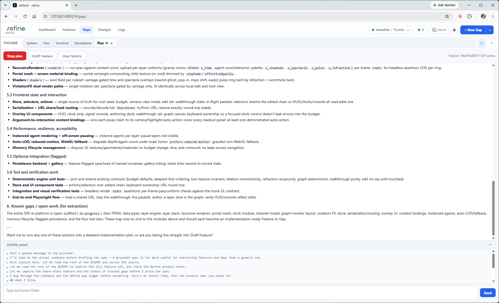Click the refine logo
The width and height of the screenshot is (499, 303).
pos(16,30)
